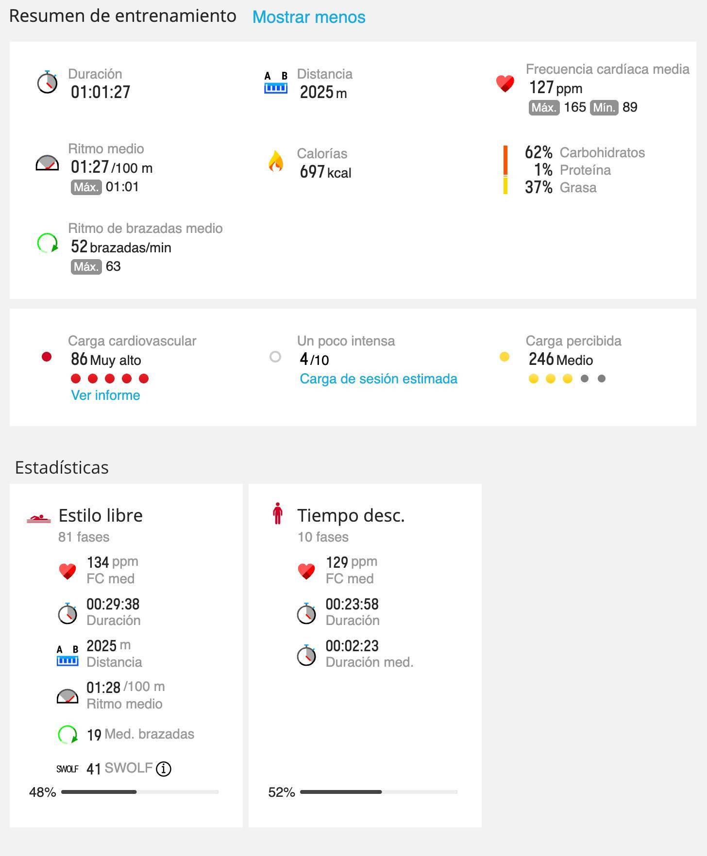Click the flame icon next to Calorías

click(x=276, y=162)
